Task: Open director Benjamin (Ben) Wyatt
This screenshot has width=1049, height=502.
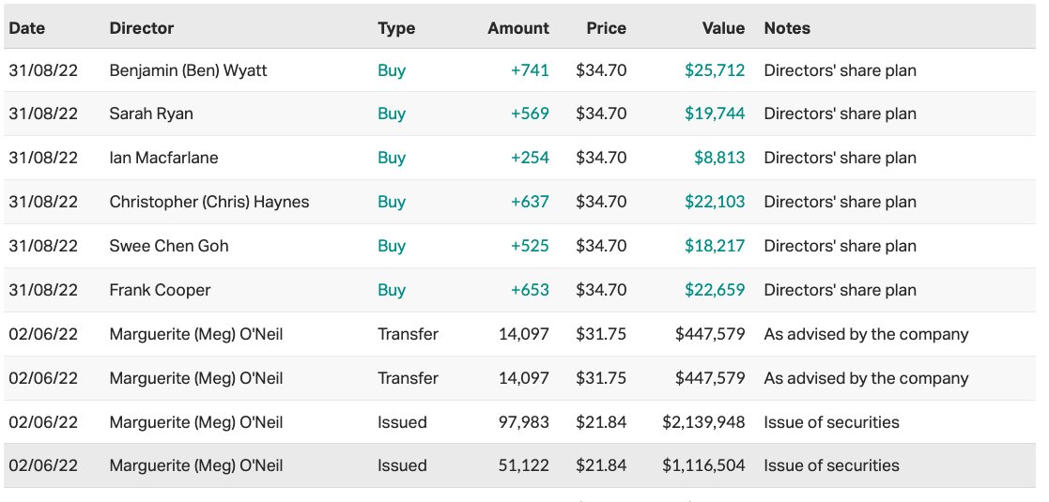Action: pos(188,70)
